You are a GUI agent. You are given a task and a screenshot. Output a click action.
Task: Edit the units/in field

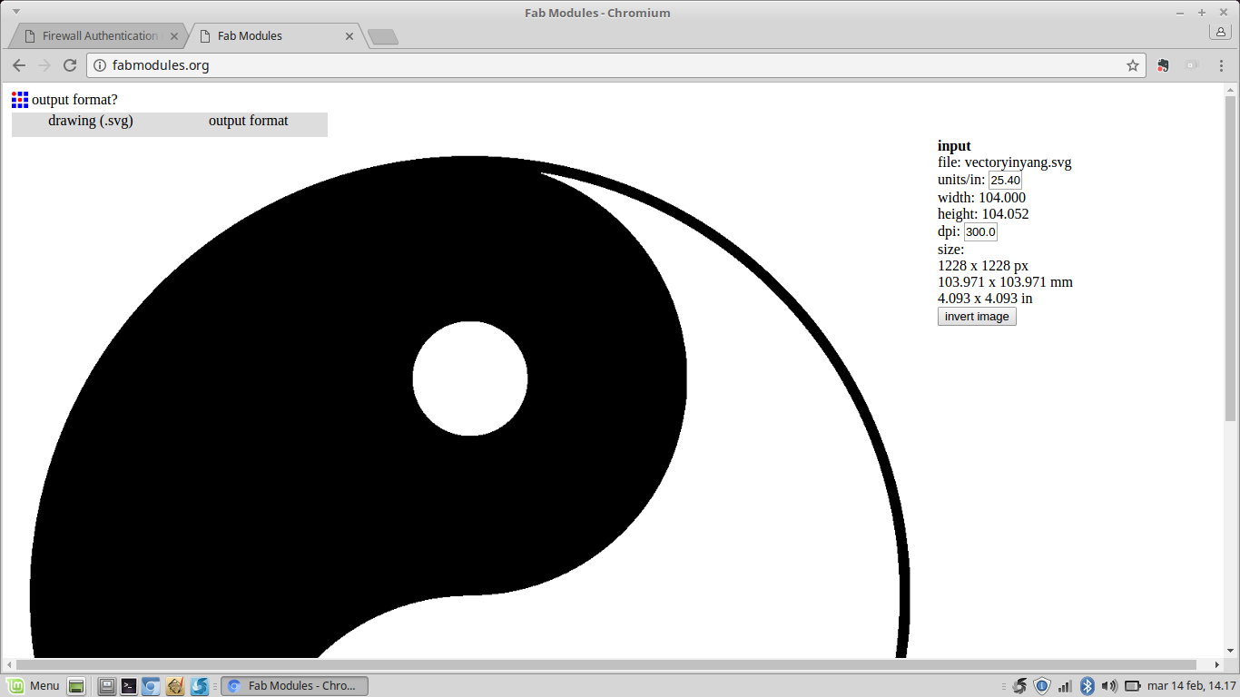1005,181
